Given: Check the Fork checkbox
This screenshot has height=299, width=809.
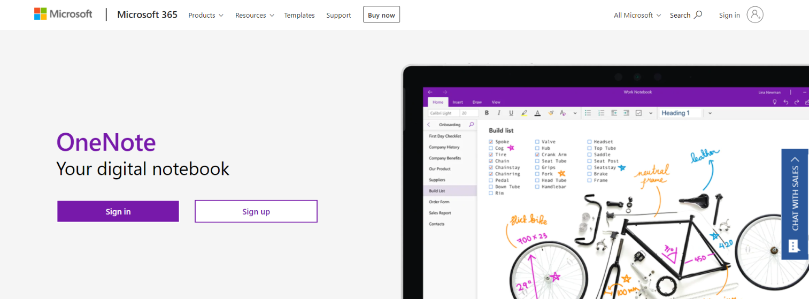Looking at the screenshot, I should pyautogui.click(x=537, y=174).
